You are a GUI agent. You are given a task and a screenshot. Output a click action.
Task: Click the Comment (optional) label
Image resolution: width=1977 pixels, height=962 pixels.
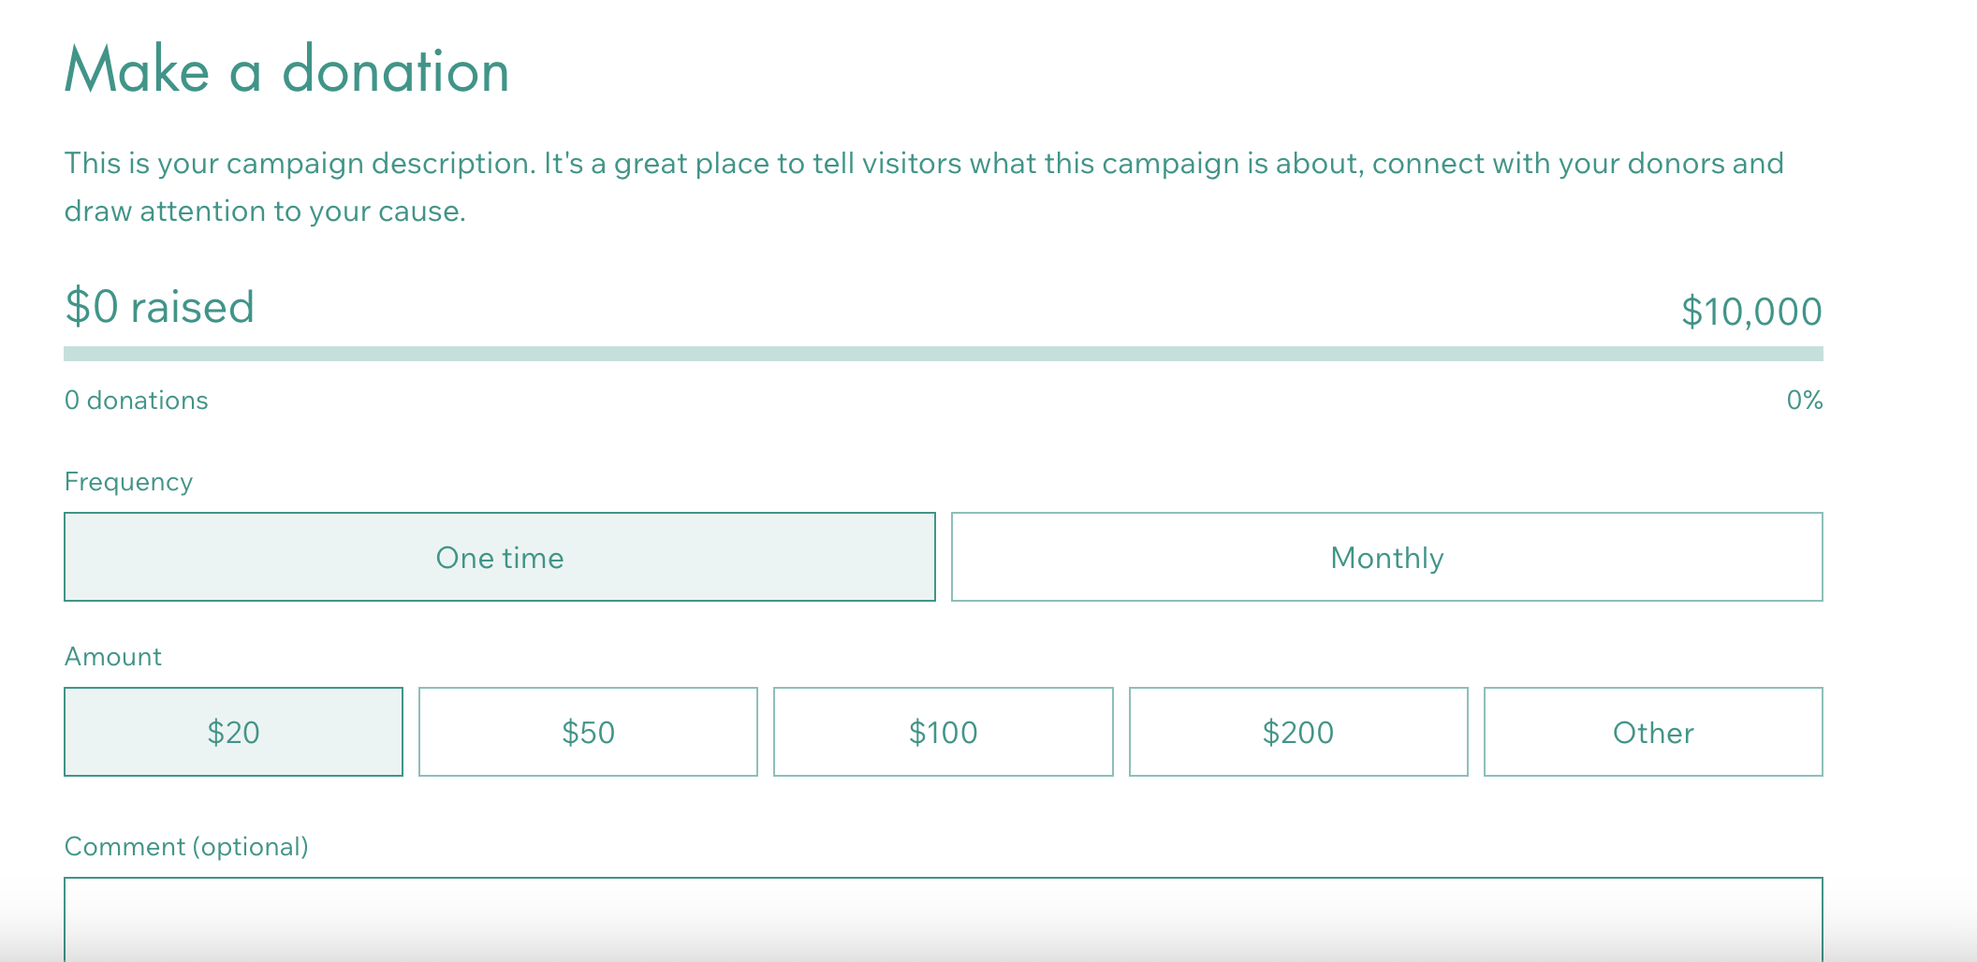tap(186, 847)
